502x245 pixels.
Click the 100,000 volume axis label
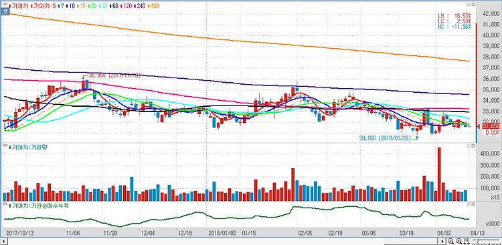click(x=490, y=188)
